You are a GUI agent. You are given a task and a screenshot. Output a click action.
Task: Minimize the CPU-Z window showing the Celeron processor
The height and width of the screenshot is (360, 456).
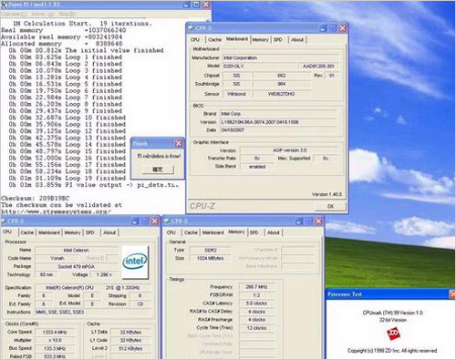(135, 221)
